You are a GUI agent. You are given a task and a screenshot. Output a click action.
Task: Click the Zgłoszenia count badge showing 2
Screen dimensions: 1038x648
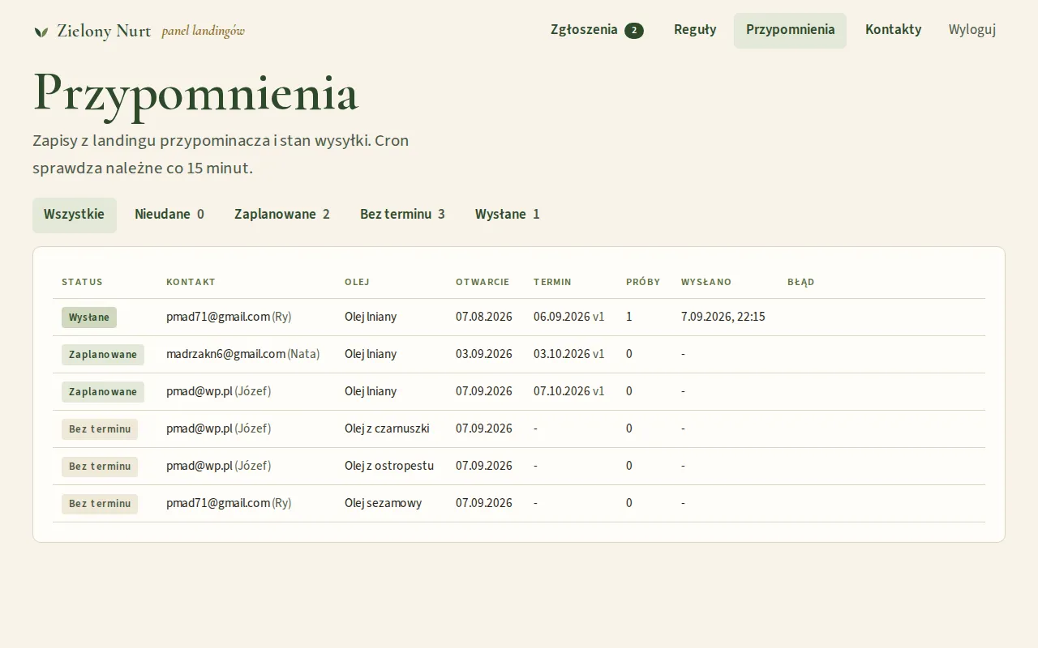[x=634, y=31]
